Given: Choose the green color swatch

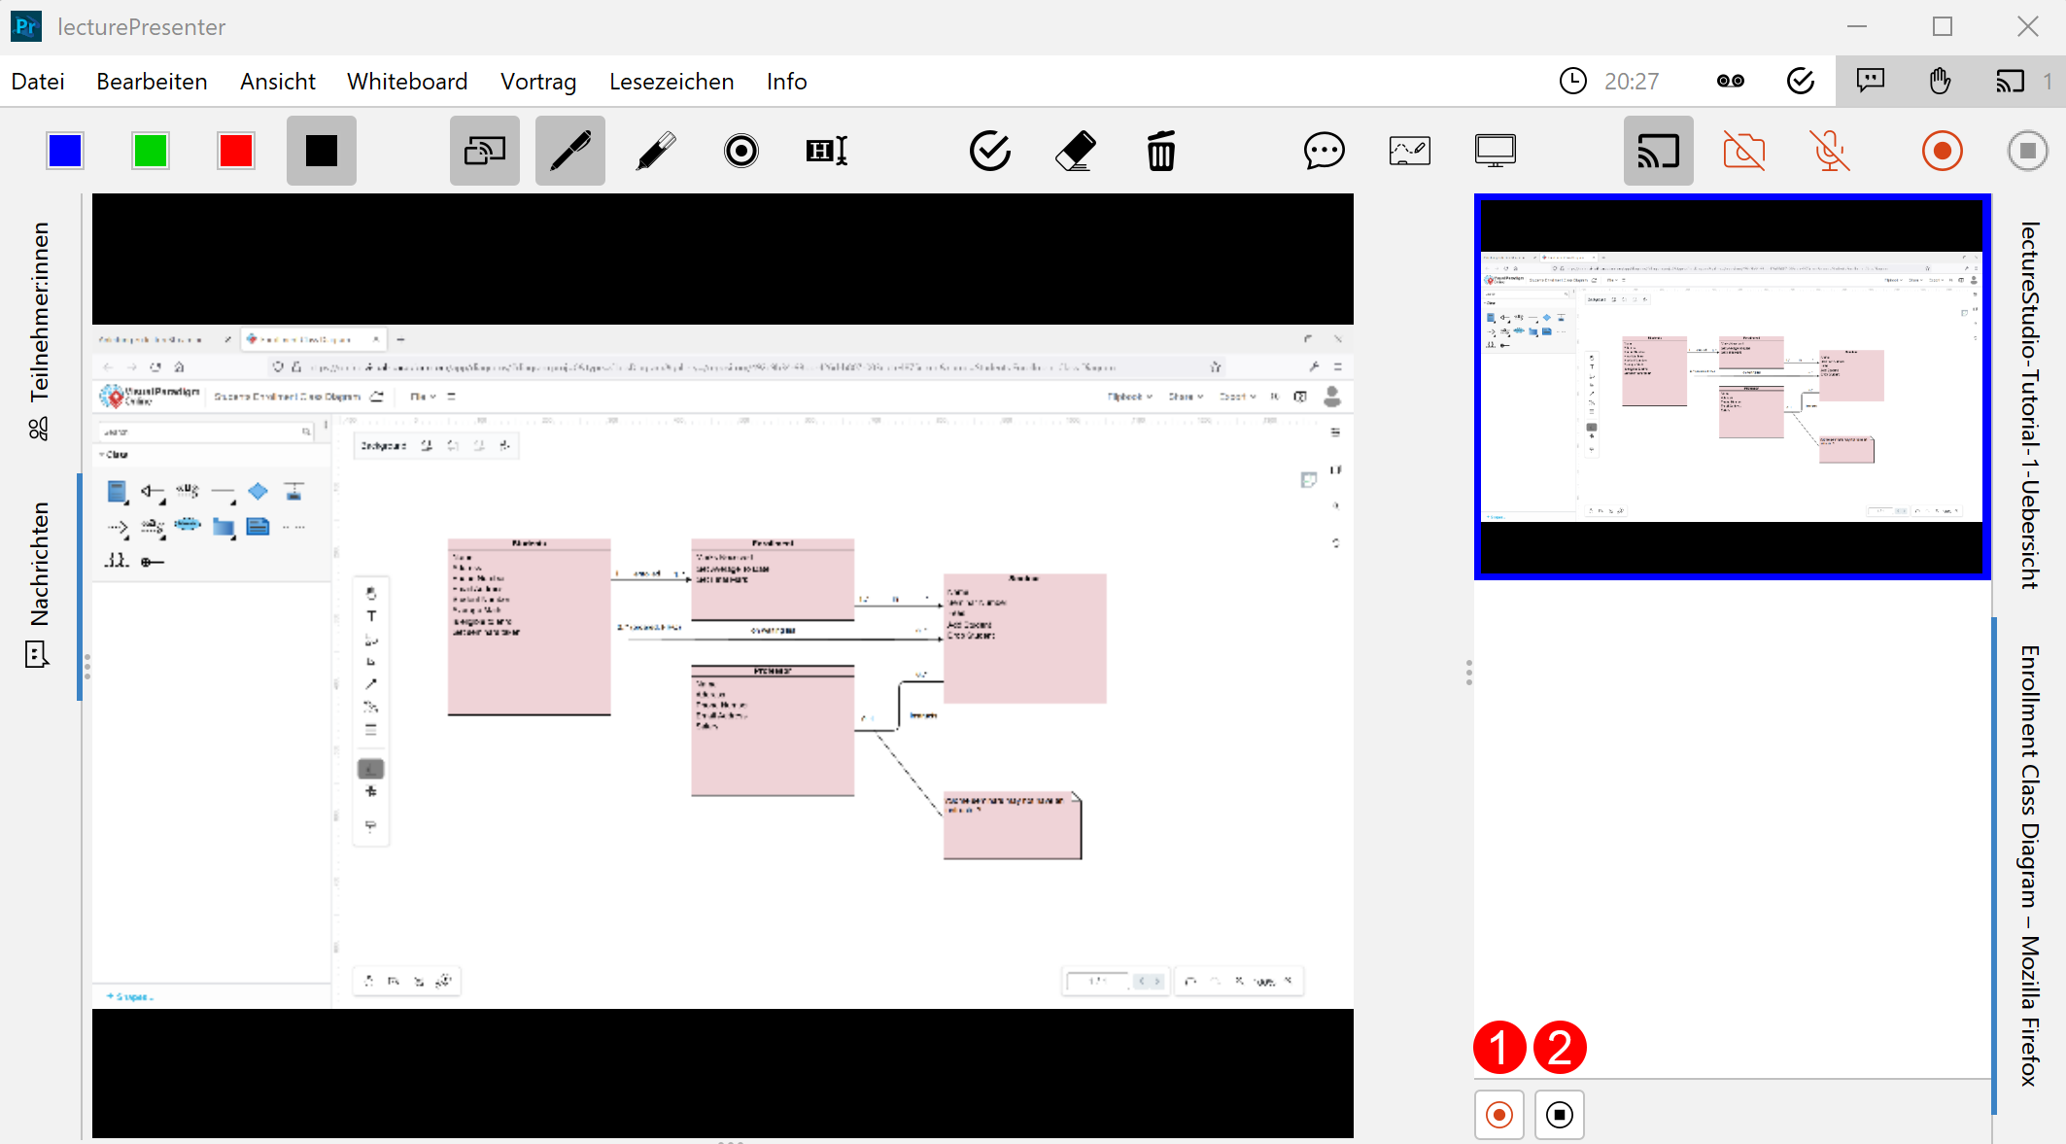Looking at the screenshot, I should coord(151,151).
